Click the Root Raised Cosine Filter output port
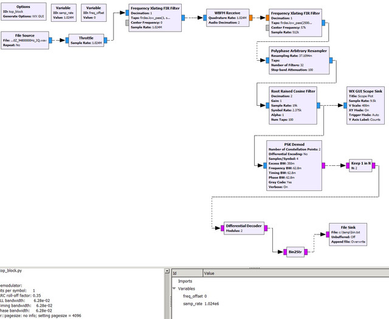Image resolution: width=389 pixels, height=319 pixels. 318,106
